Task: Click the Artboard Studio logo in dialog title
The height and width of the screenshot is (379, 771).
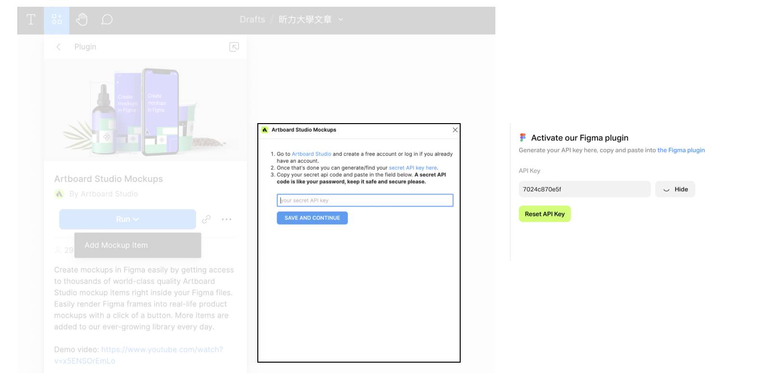Action: (265, 130)
